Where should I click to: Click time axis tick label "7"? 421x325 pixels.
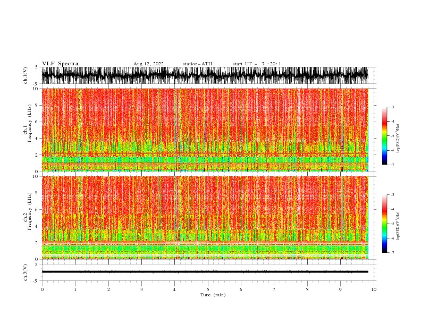coord(274,289)
